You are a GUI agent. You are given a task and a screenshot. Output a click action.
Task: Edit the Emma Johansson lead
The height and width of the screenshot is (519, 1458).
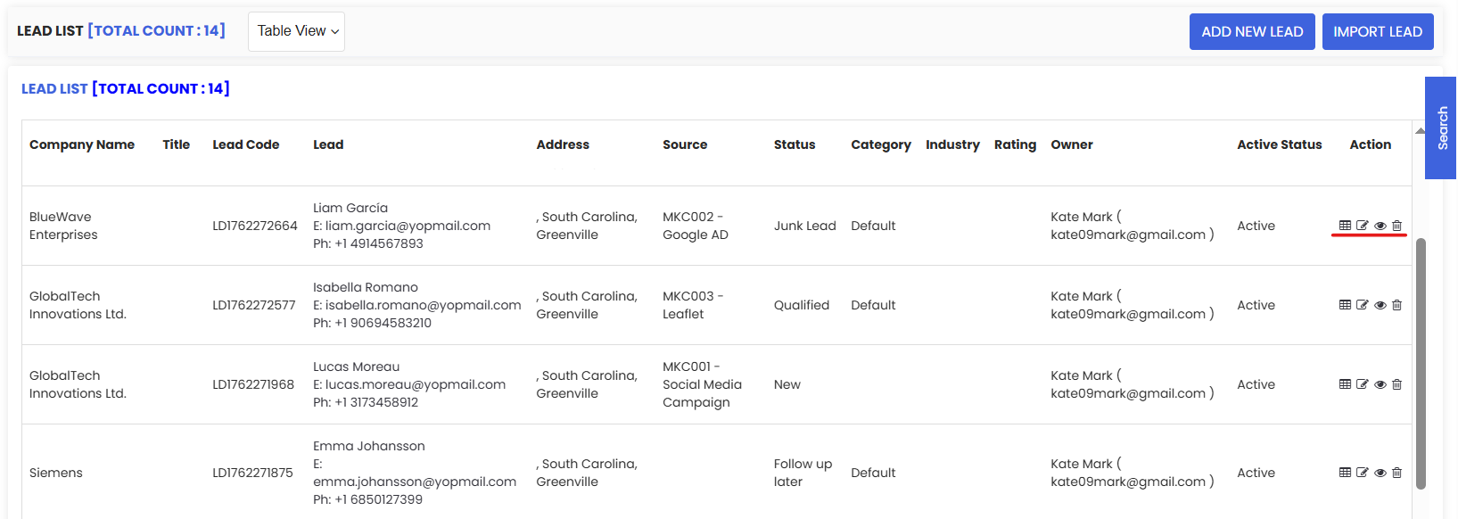pyautogui.click(x=1363, y=473)
